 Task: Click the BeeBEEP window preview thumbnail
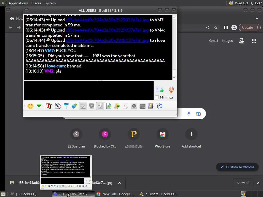(x=66, y=173)
